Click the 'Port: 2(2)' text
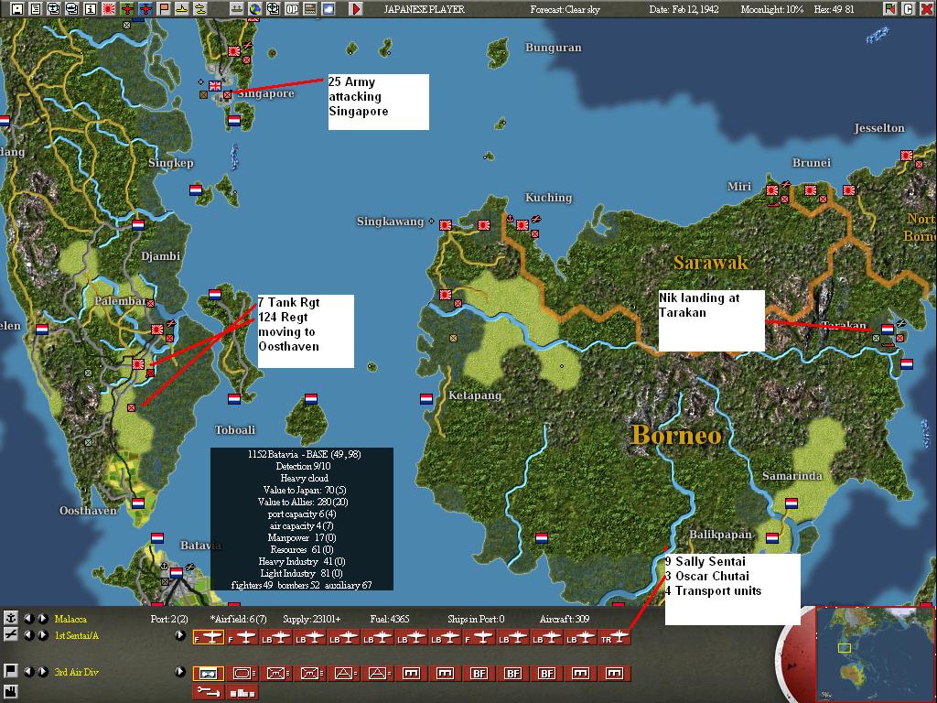The height and width of the screenshot is (703, 937). [x=169, y=619]
